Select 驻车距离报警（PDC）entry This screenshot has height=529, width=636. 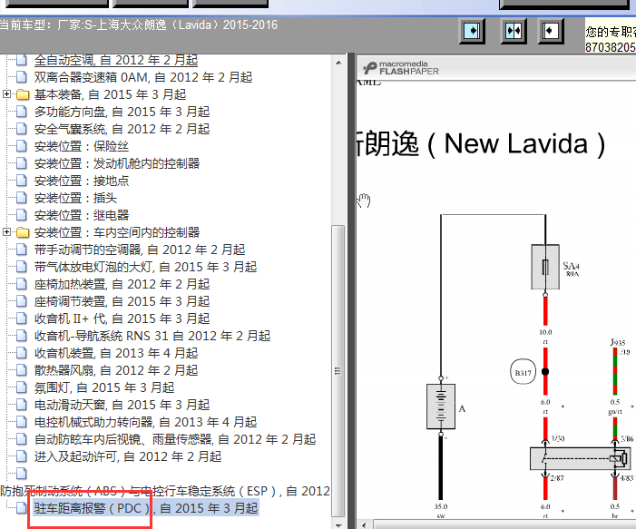tap(146, 508)
